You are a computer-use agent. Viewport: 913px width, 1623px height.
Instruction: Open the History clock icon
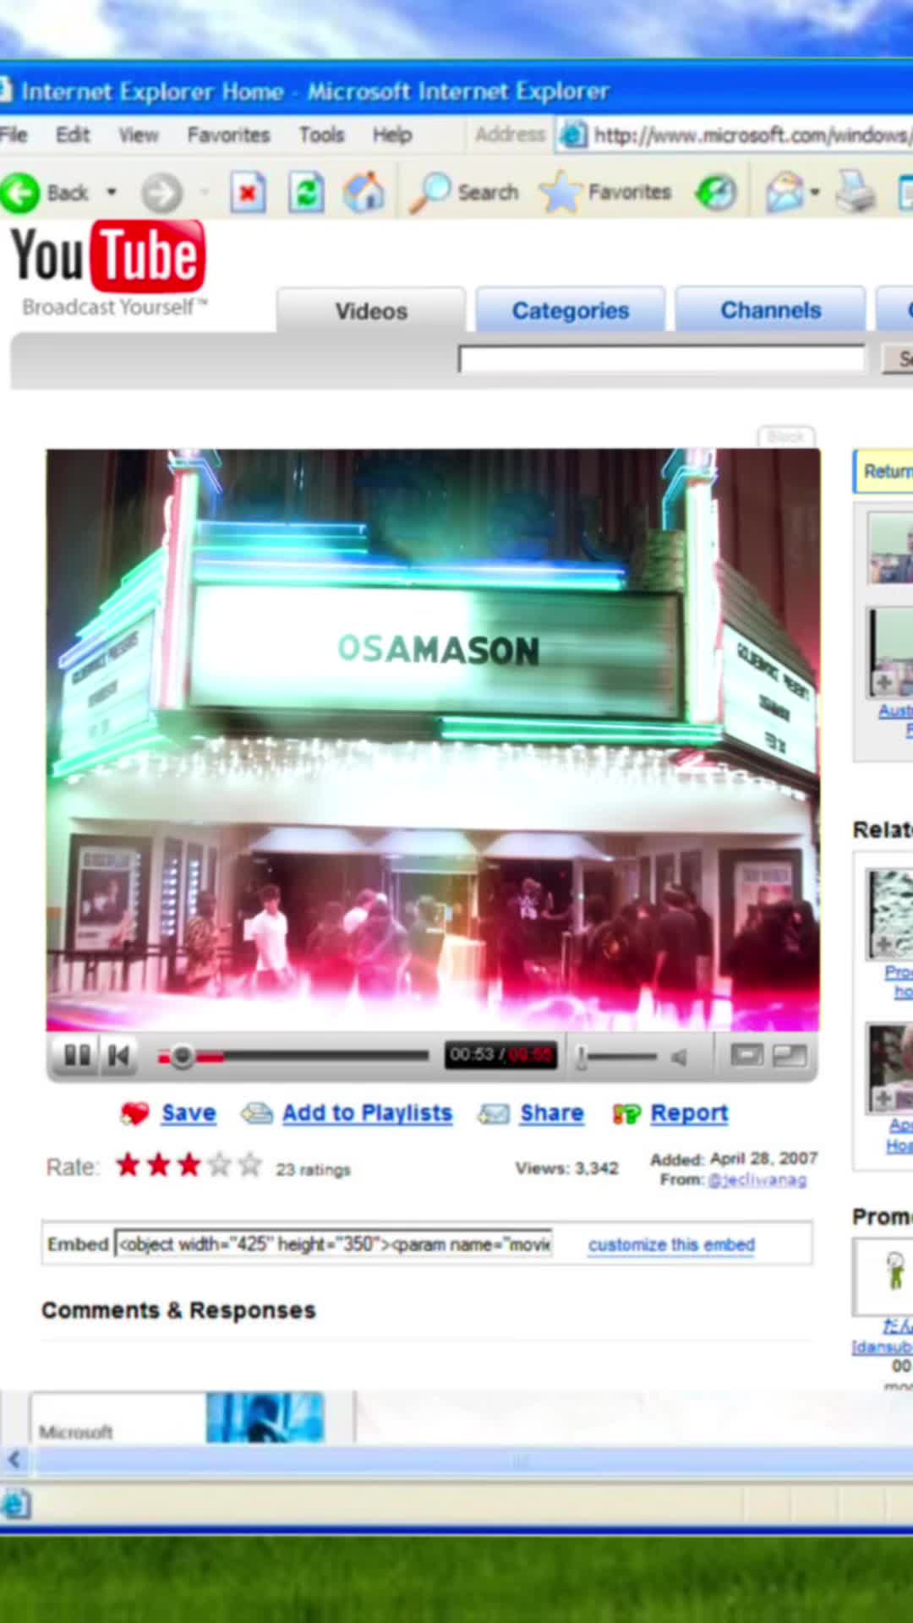click(716, 193)
